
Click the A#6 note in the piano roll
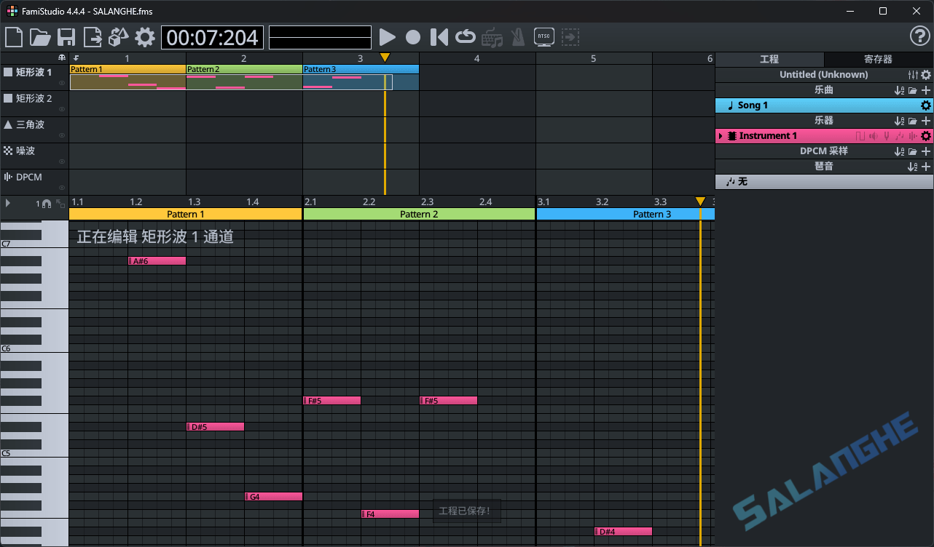pyautogui.click(x=157, y=260)
